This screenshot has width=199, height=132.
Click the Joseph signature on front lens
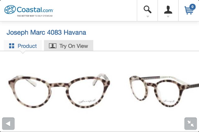click(87, 101)
